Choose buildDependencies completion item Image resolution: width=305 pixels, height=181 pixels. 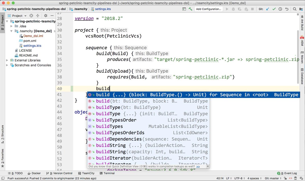148,139
